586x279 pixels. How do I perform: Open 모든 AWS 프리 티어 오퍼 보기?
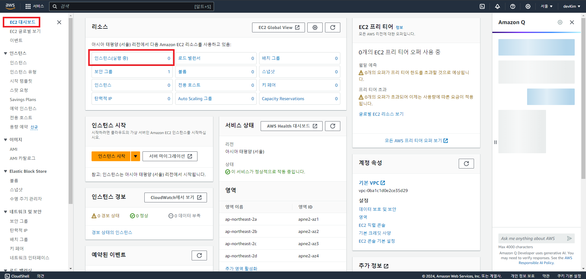(x=416, y=140)
